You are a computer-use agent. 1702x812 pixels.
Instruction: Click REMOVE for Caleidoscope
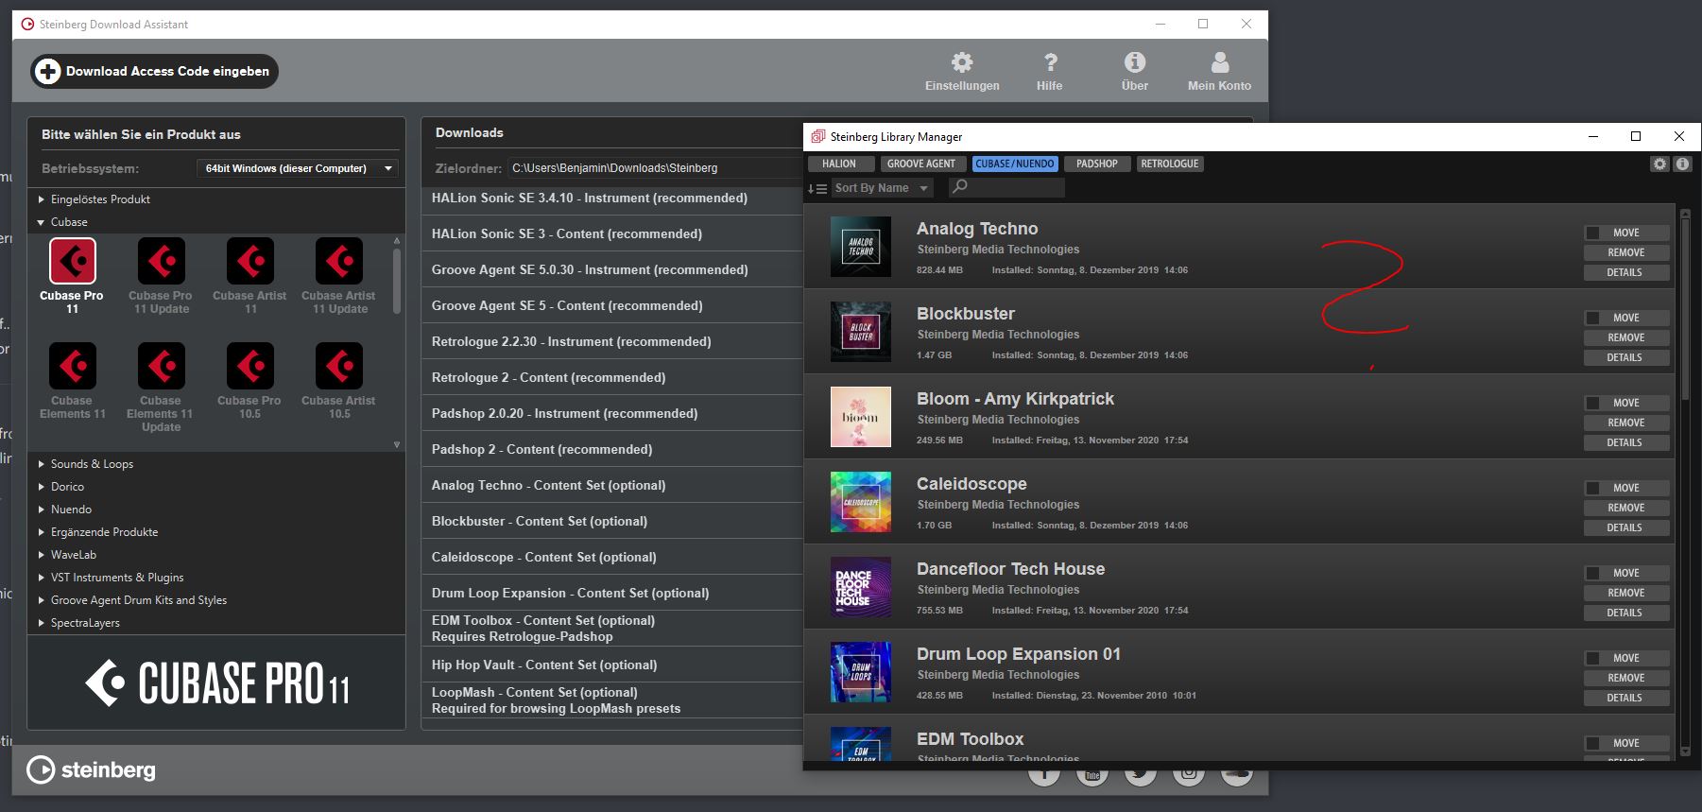1626,508
